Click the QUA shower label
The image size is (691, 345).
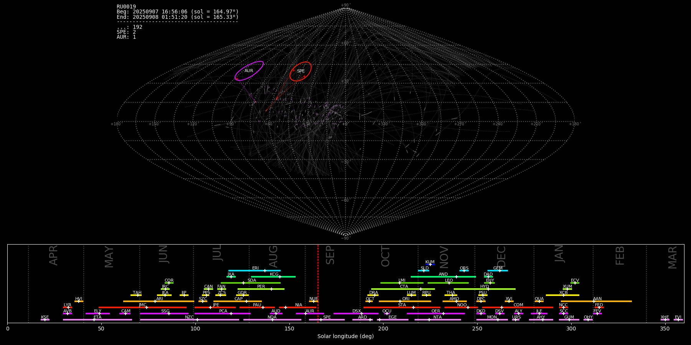[x=539, y=299]
